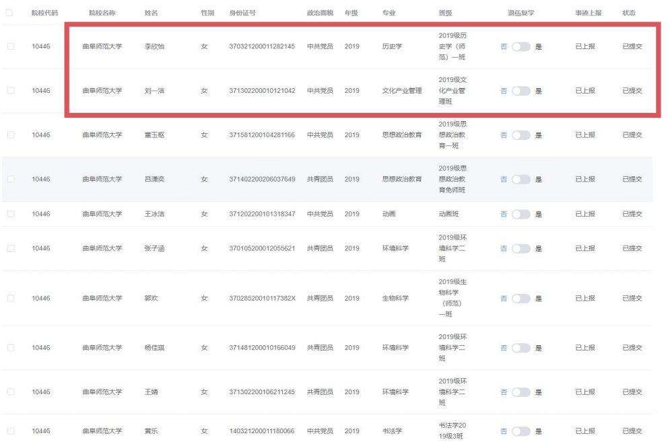Click the class cell 书法学2019级3班

pos(453,431)
